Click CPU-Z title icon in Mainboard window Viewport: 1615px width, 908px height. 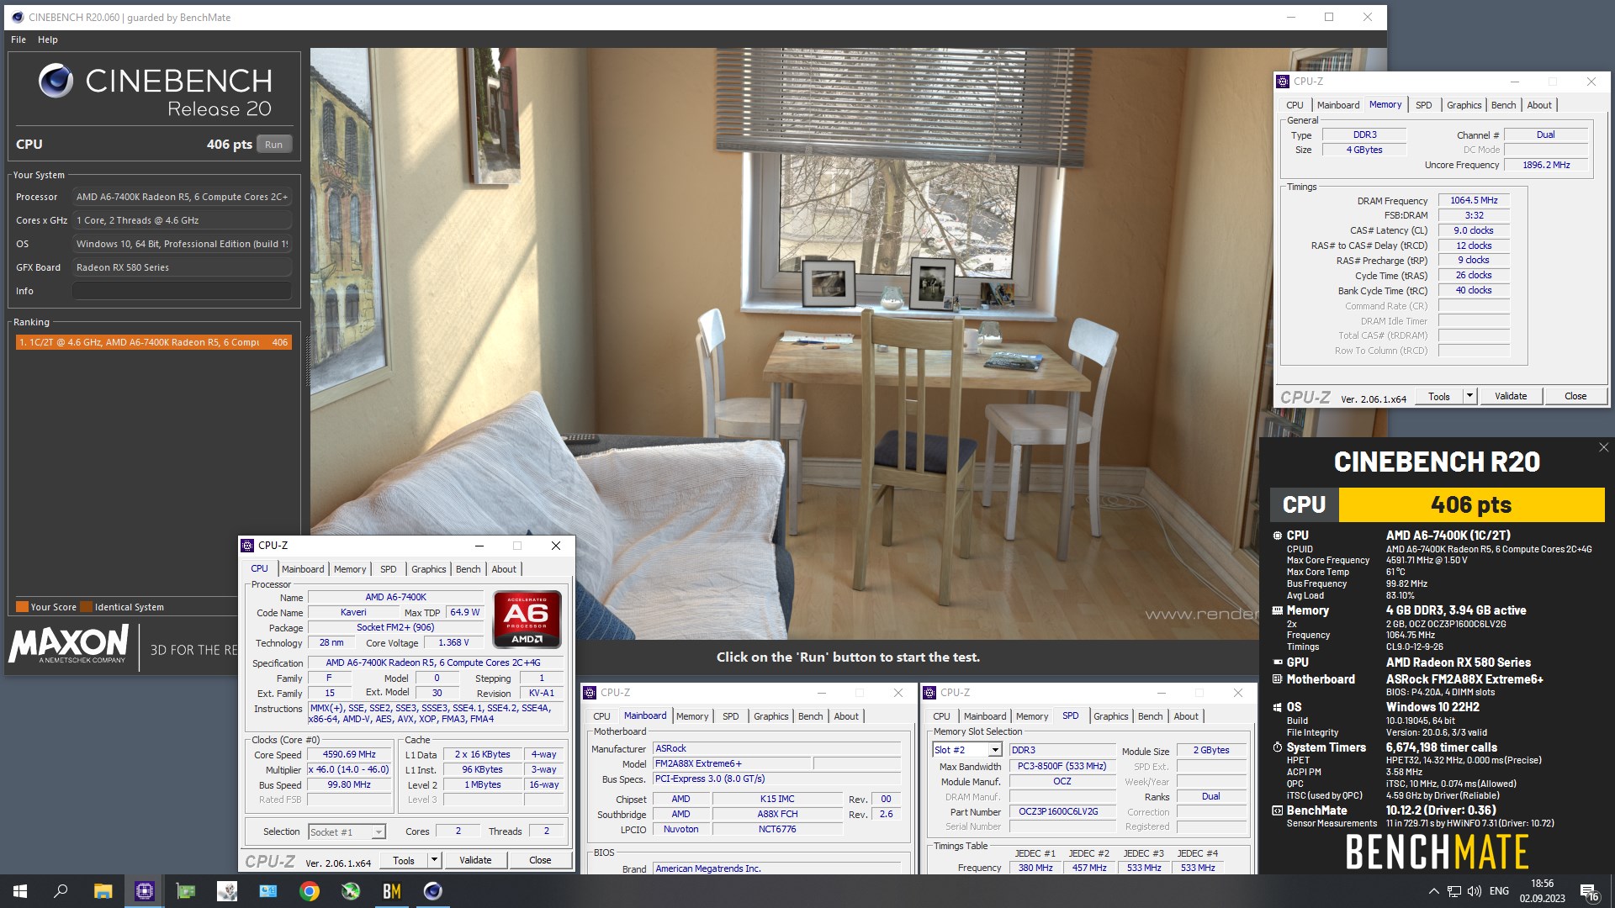590,693
